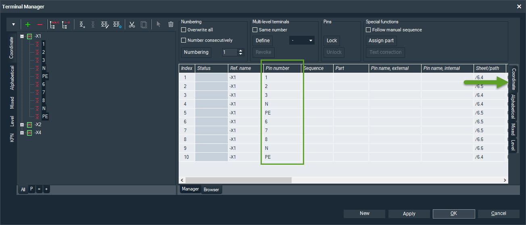This screenshot has width=526, height=225.
Task: Select tree terminal labeled 8
Action: click(x=44, y=100)
